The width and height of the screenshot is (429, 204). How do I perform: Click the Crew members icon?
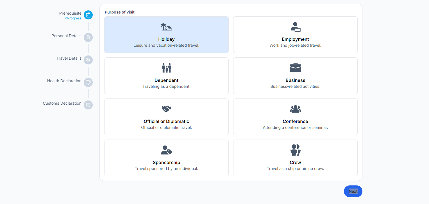[295, 150]
